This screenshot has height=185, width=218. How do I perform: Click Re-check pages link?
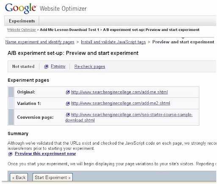point(90,66)
